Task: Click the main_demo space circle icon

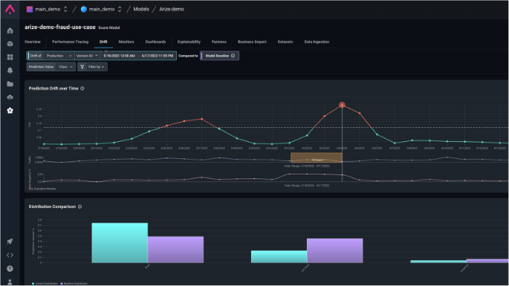Action: [x=84, y=9]
